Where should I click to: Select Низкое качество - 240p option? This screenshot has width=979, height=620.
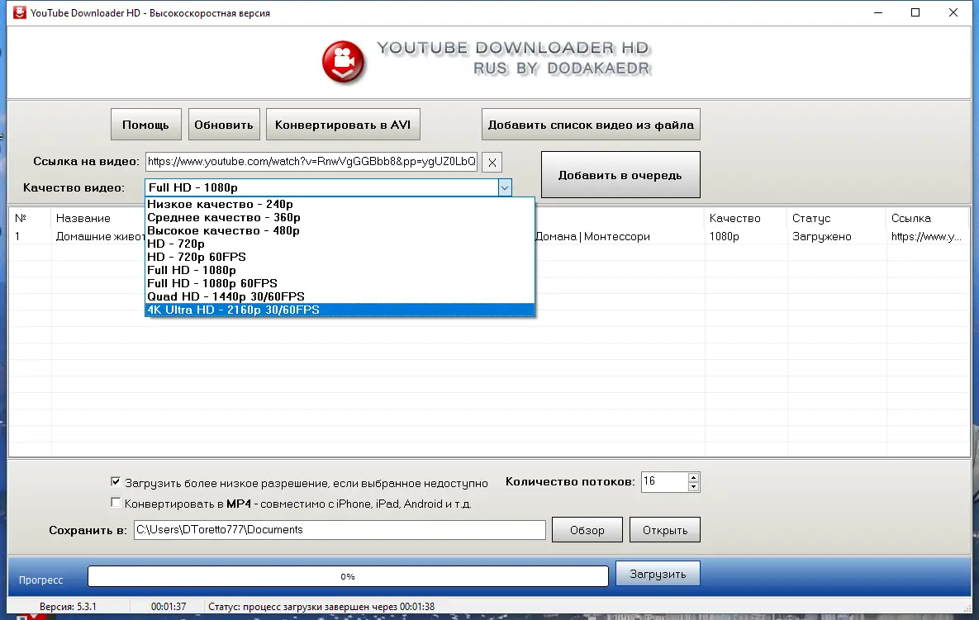pos(340,204)
